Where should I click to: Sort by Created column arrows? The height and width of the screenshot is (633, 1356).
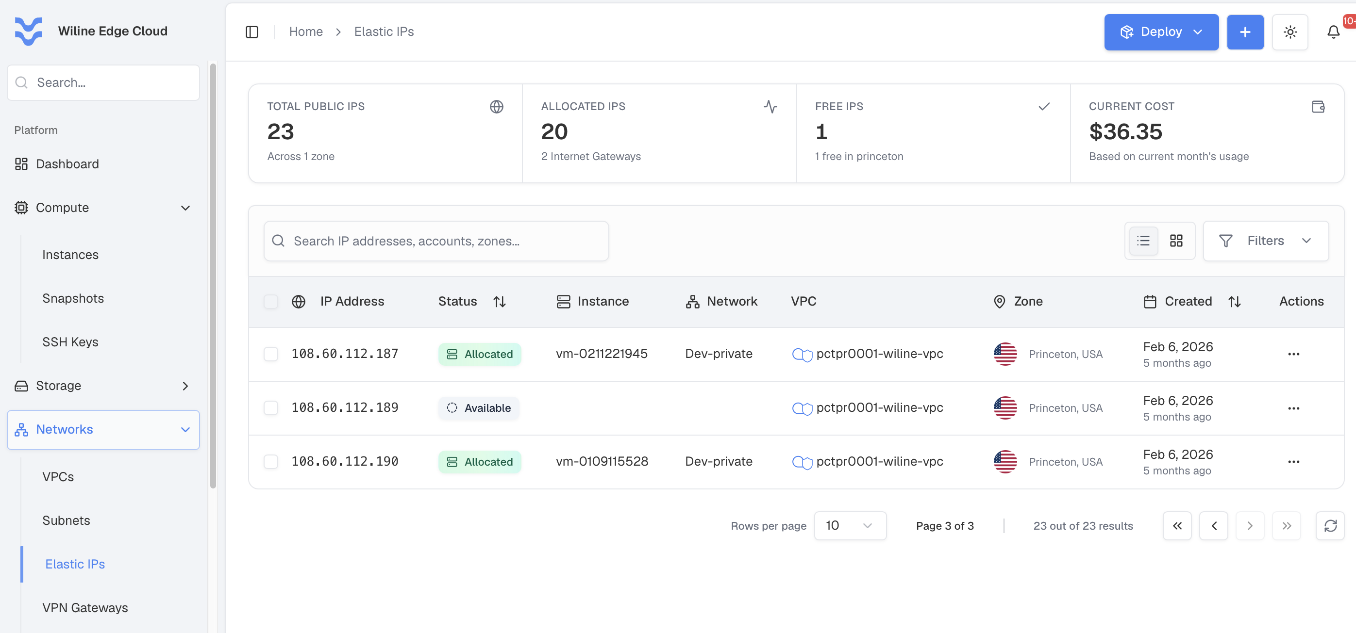click(x=1235, y=302)
